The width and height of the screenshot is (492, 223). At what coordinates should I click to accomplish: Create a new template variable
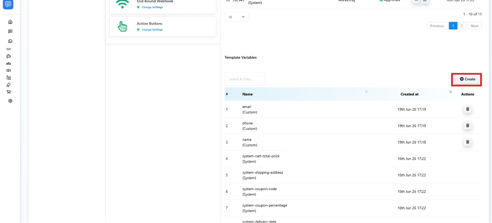tap(467, 79)
